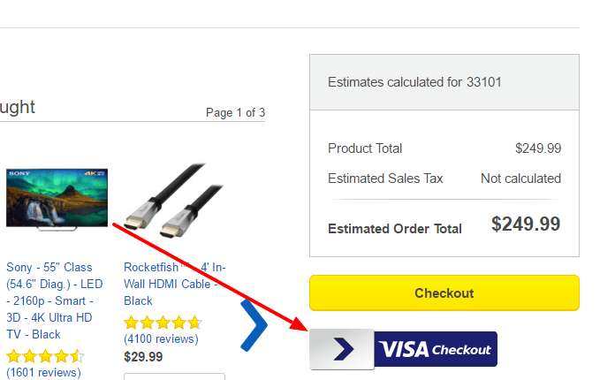615x380 pixels.
Task: Click the Estimated Order Total amount
Action: click(526, 224)
